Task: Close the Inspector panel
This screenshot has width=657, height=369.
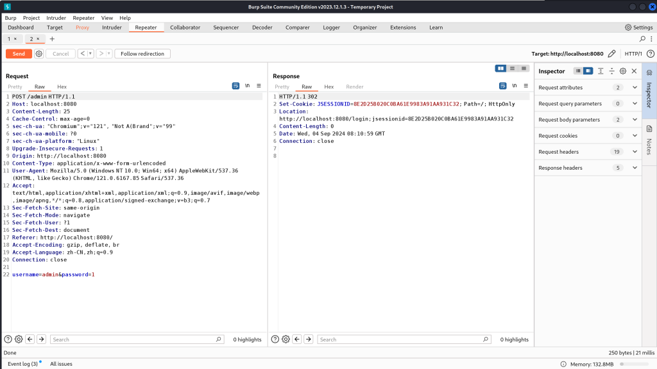Action: tap(634, 71)
